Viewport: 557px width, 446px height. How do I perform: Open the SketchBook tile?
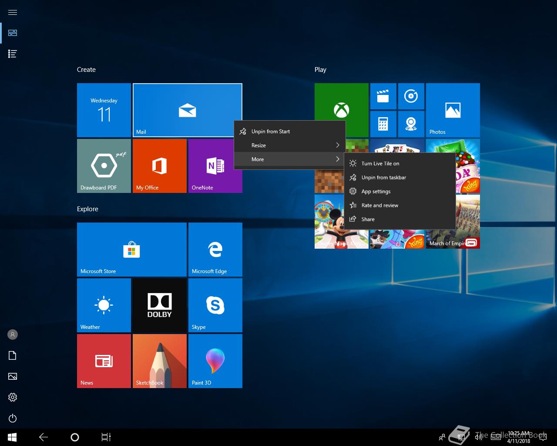pyautogui.click(x=160, y=361)
